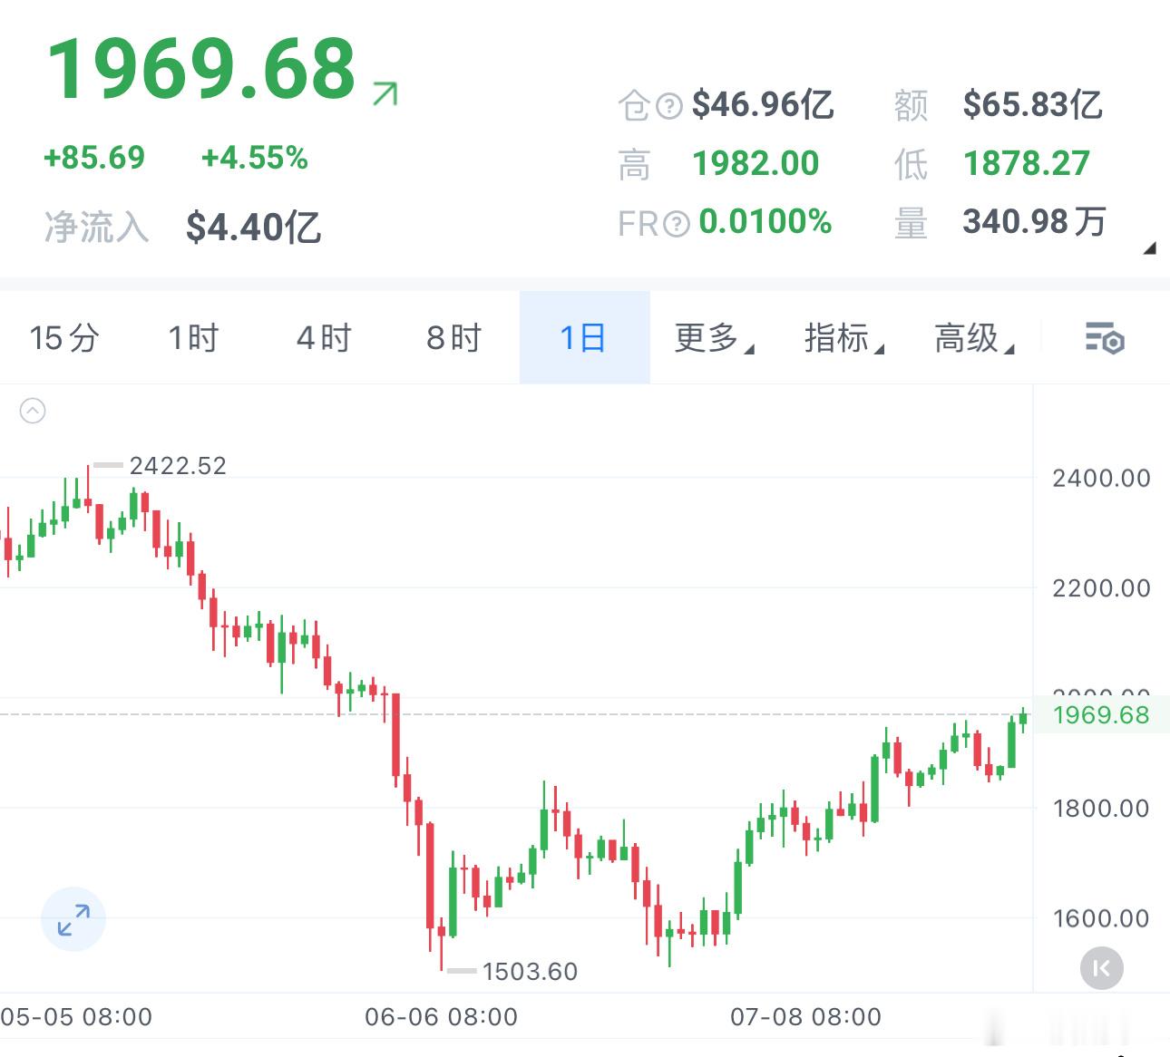1170x1057 pixels.
Task: Expand chart to fullscreen
Action: tap(73, 919)
